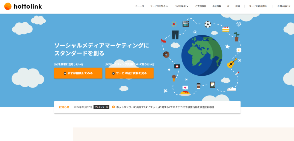The height and width of the screenshot is (141, 294).
Task: Open the SNSを学ぶ menu
Action: 180,6
